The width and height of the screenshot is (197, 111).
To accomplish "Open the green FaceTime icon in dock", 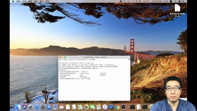I will (x=92, y=107).
